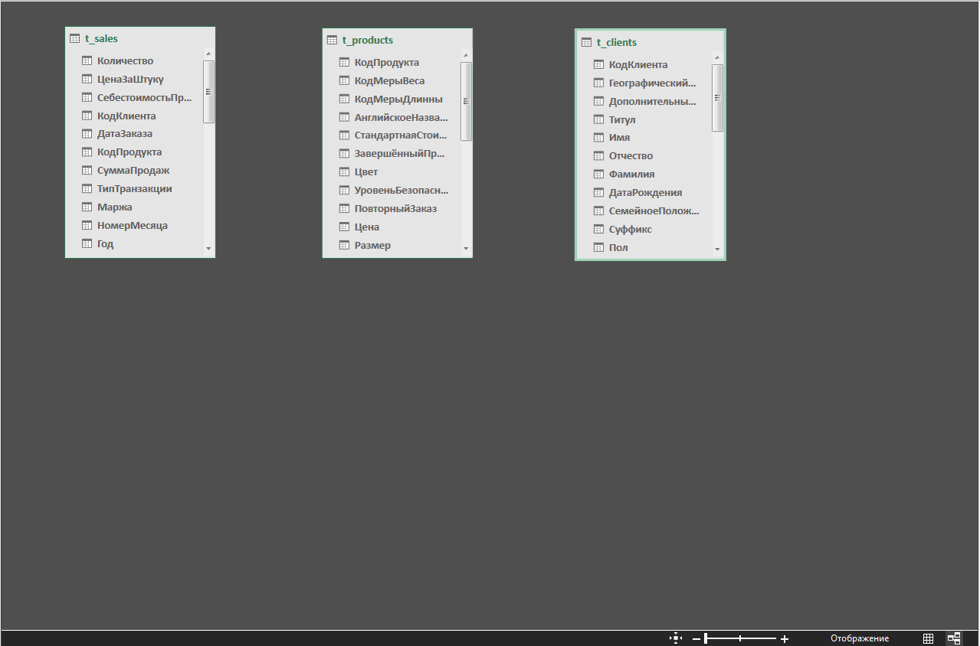The image size is (980, 646).
Task: Select the СуммаПродаж field
Action: pos(135,171)
